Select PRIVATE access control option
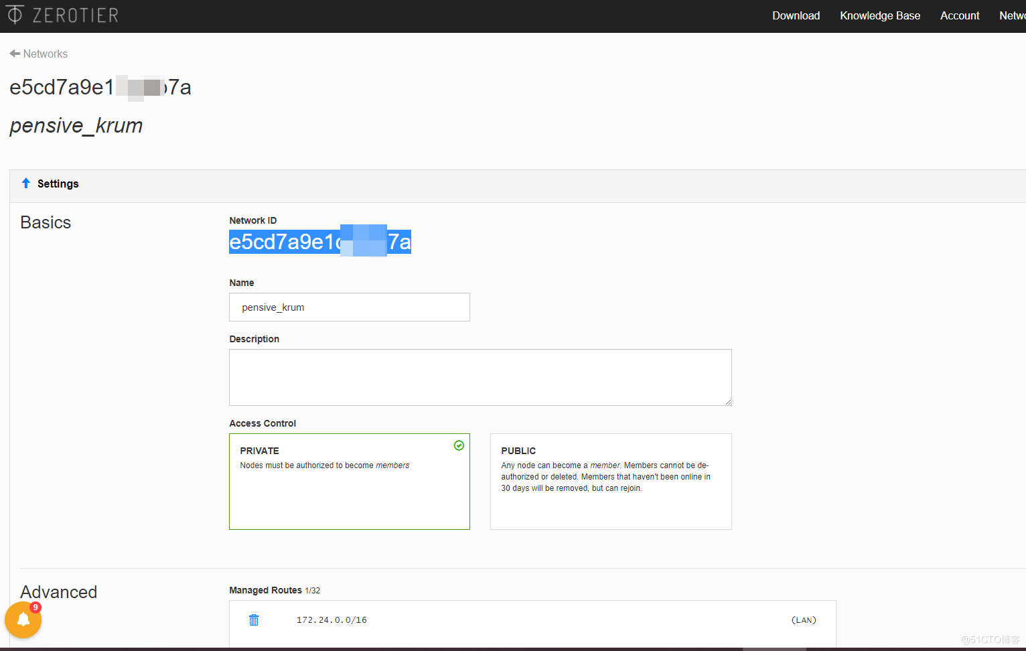The image size is (1026, 651). click(349, 481)
